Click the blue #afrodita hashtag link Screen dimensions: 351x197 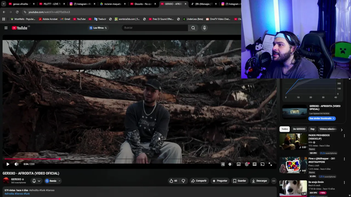(9, 194)
